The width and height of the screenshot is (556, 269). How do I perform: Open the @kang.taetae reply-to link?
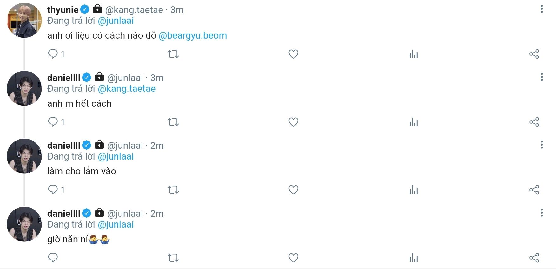tap(127, 89)
